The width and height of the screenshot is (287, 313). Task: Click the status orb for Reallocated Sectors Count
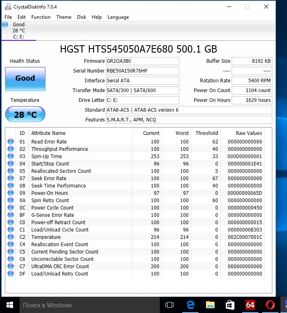point(11,171)
